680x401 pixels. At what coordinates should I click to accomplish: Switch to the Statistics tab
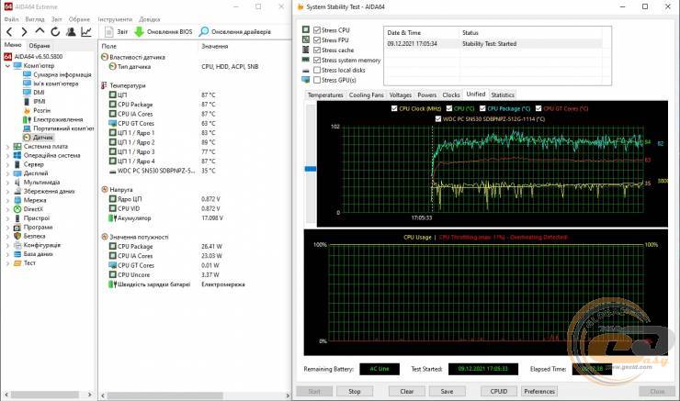click(x=503, y=95)
